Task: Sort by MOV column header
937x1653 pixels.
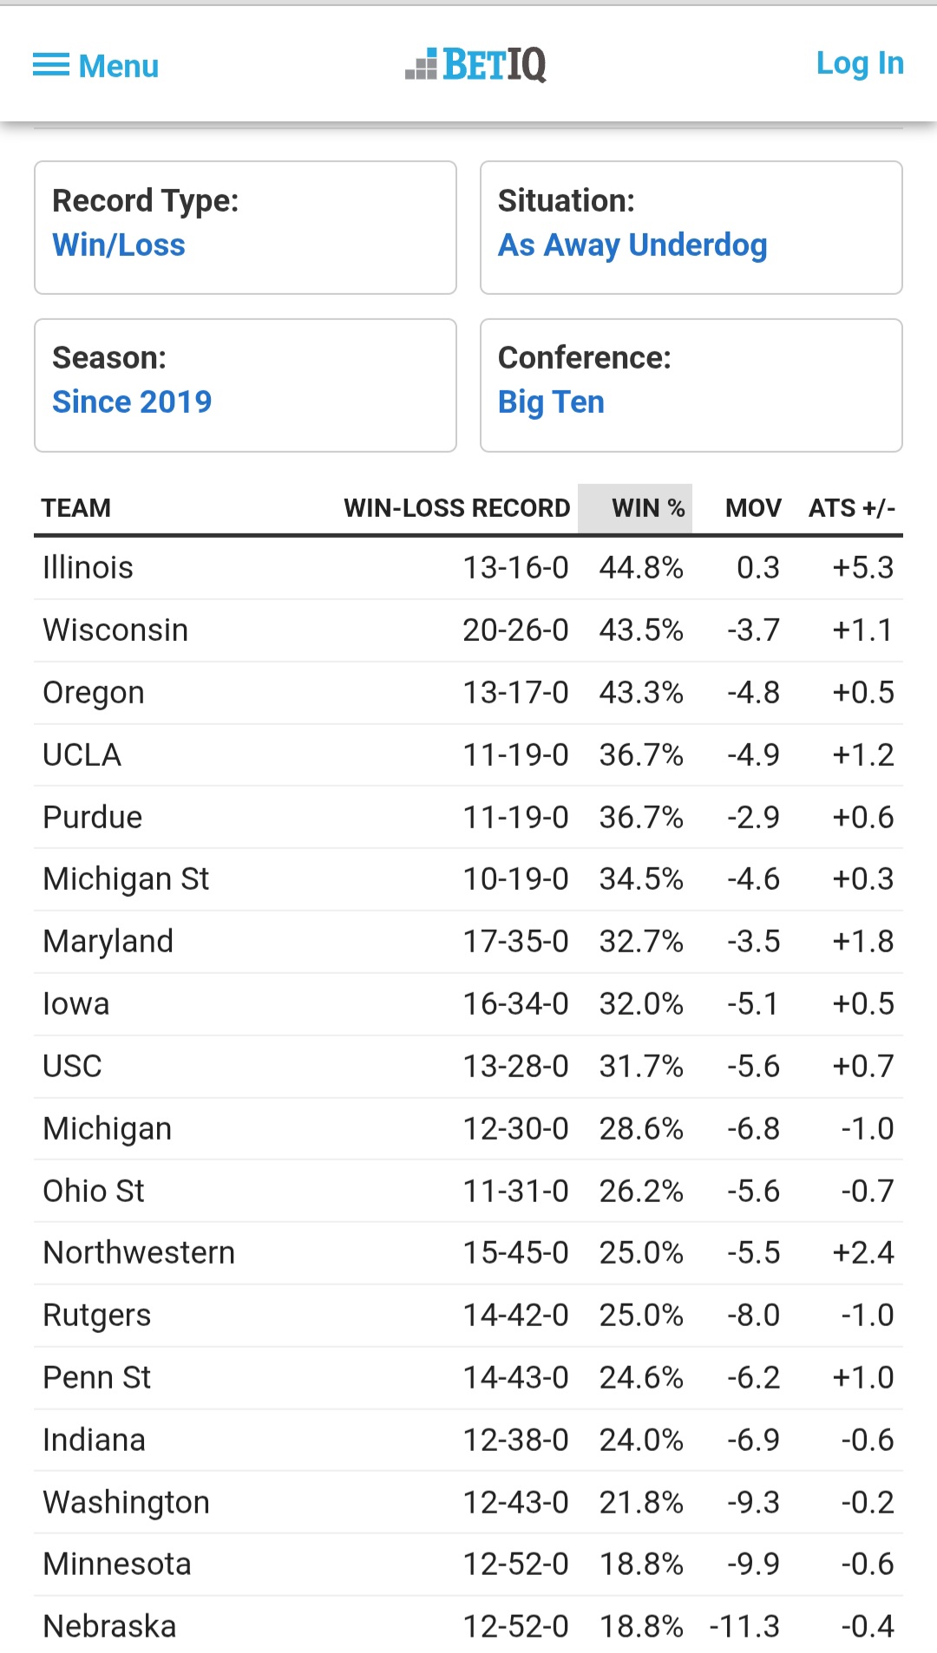Action: pyautogui.click(x=753, y=508)
